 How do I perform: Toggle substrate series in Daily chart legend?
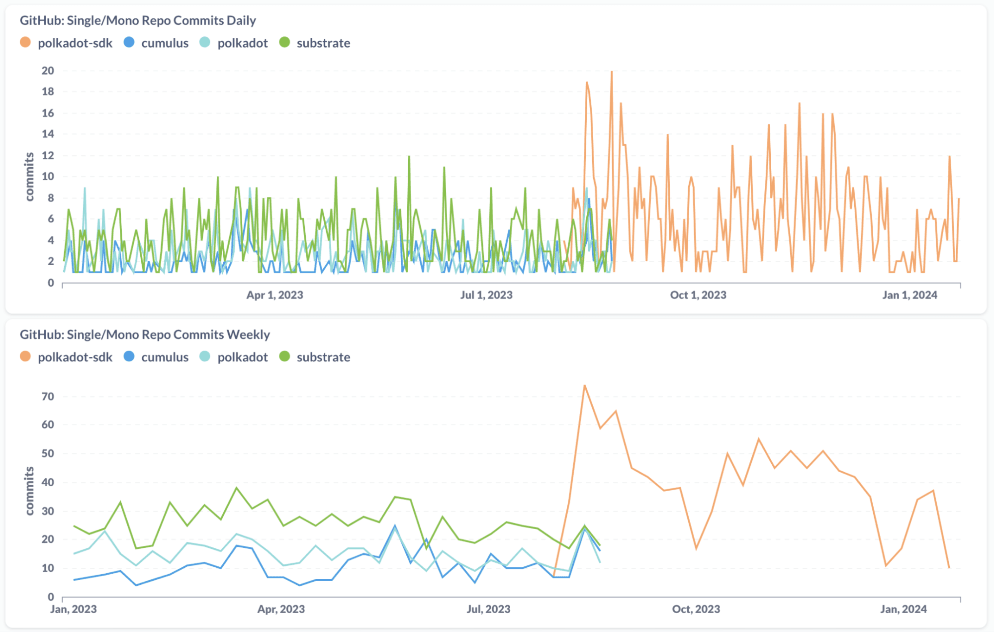284,42
